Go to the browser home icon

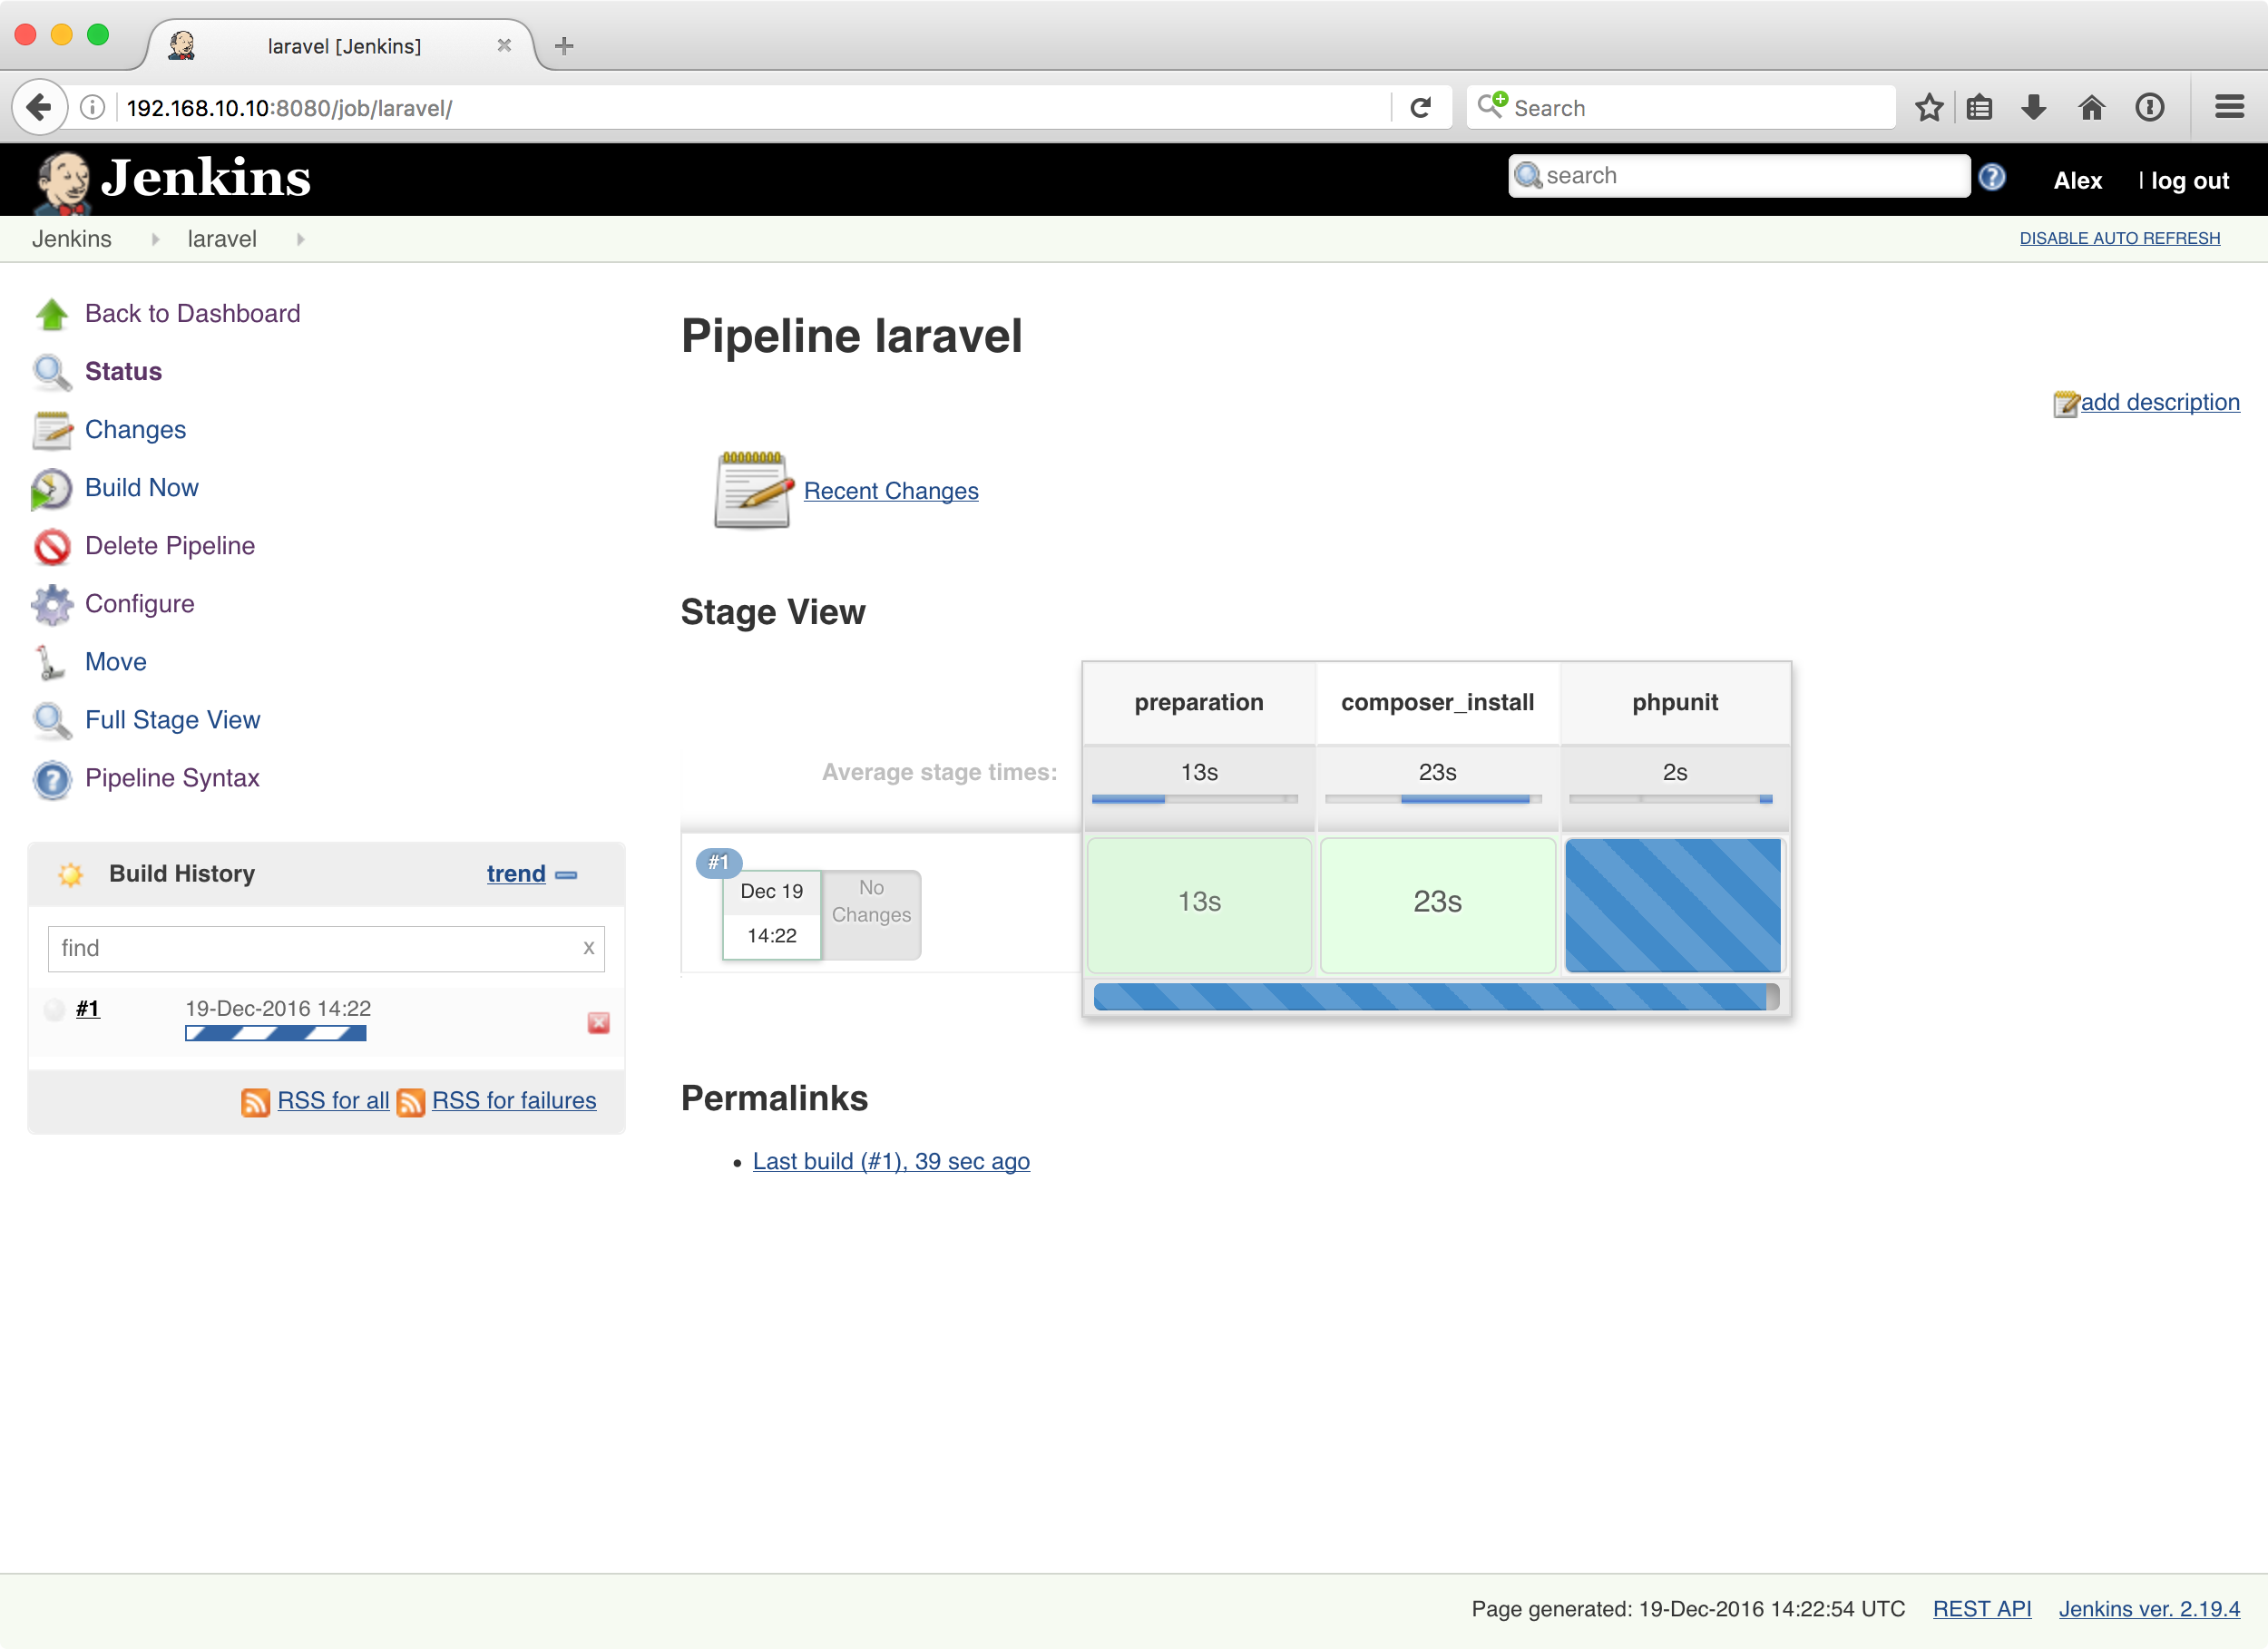pyautogui.click(x=2091, y=107)
